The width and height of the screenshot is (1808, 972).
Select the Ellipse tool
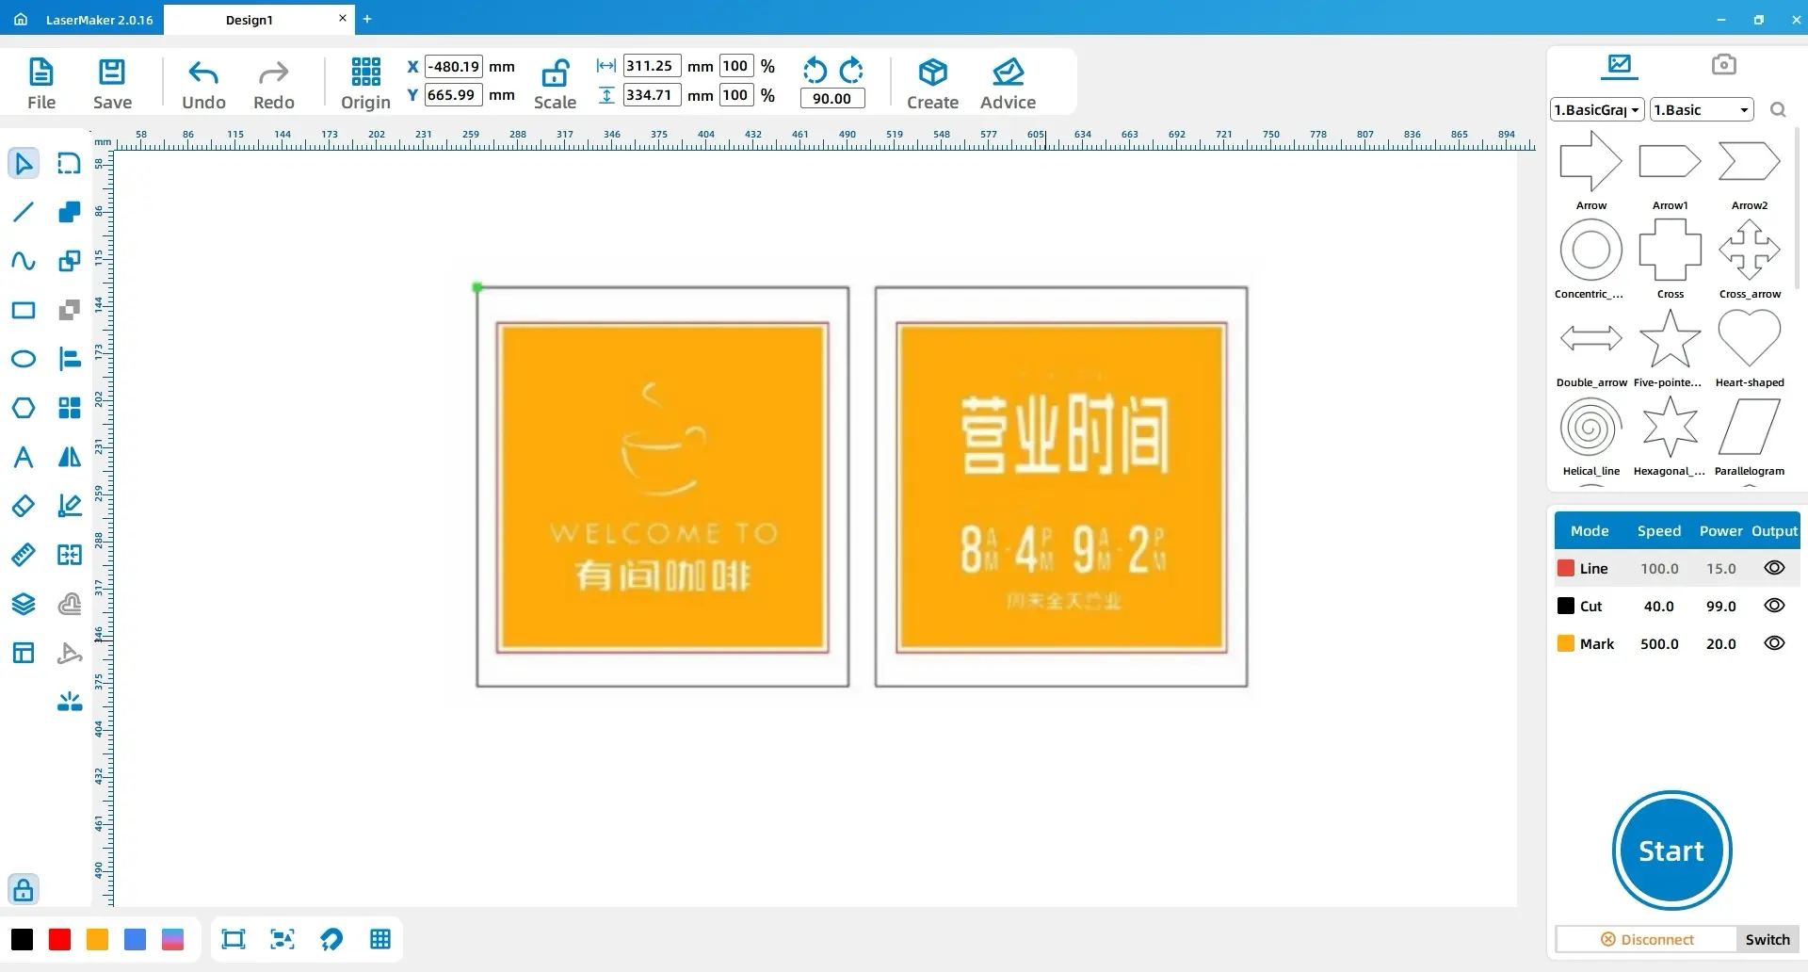pos(24,359)
